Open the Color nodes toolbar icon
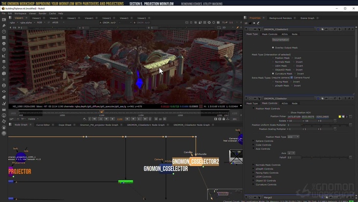Viewport: 358px width, 202px height. 4,44
